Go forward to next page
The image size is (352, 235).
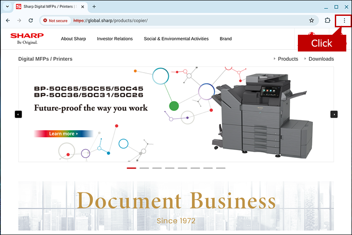19,20
